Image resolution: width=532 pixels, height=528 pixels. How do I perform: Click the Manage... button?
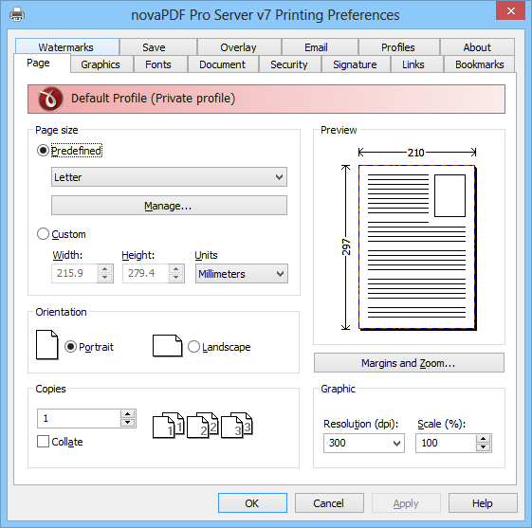point(169,205)
